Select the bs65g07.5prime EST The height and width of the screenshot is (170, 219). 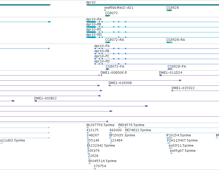pos(183,151)
